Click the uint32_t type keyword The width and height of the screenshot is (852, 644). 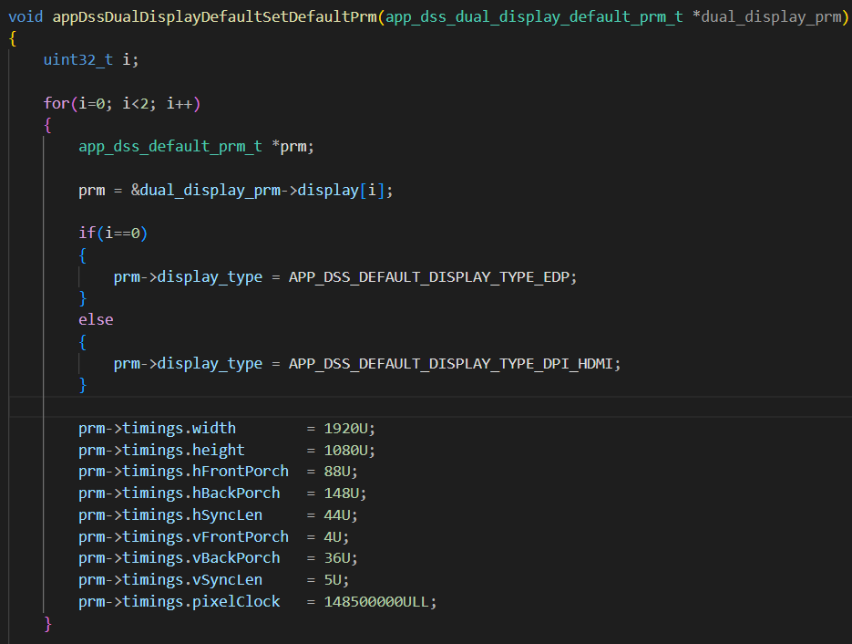click(x=78, y=59)
